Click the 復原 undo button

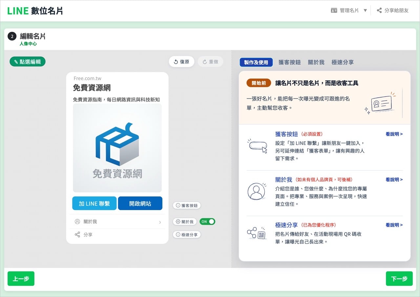pos(181,62)
